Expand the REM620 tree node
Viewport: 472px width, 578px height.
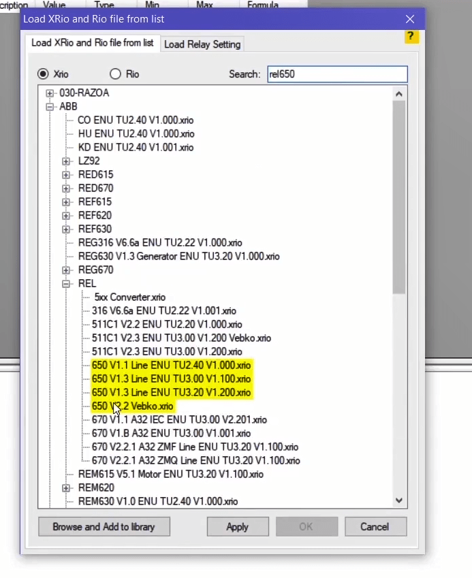coord(66,488)
